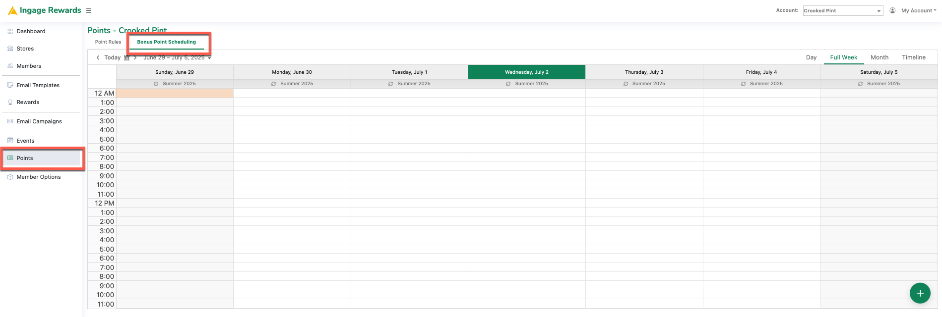Open Email Campaigns in the sidebar
This screenshot has height=317, width=942.
click(x=39, y=121)
